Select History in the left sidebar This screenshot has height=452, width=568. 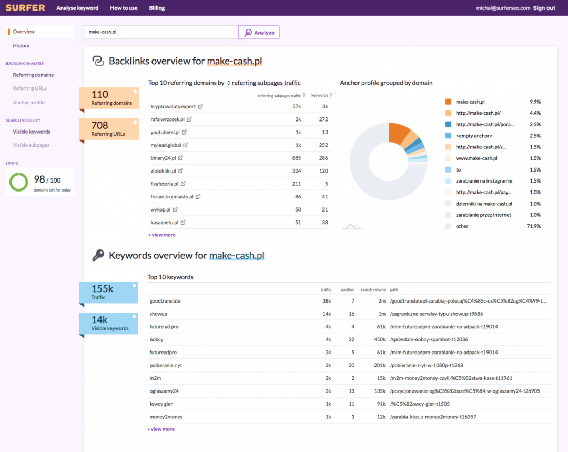[21, 46]
